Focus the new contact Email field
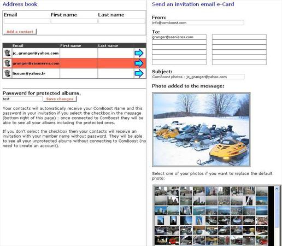The width and height of the screenshot is (282, 246). coord(27,21)
